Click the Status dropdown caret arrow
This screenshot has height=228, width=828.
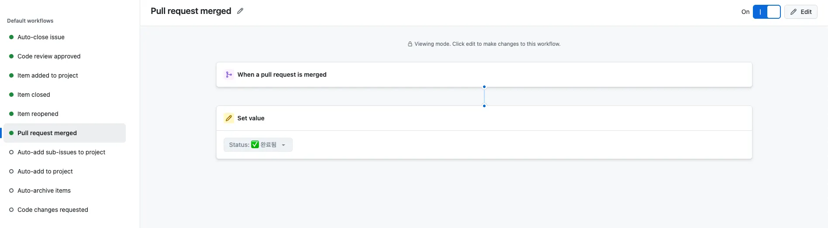[x=283, y=145]
